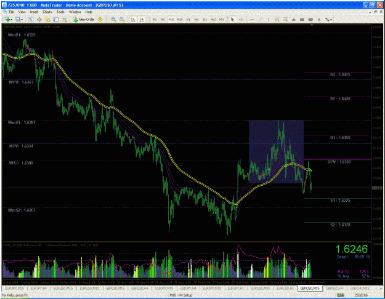Select the ellipse shape tool
Screen dimensions: 385x299
click(310, 19)
